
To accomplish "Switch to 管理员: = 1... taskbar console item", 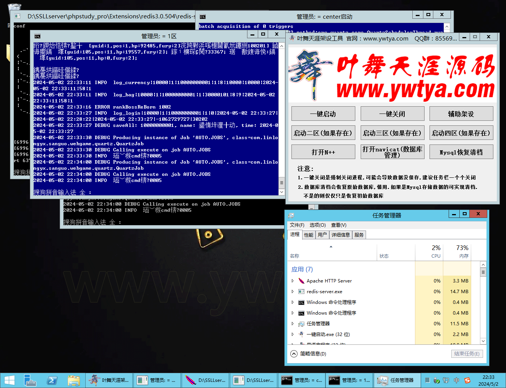I will (350, 380).
